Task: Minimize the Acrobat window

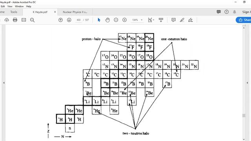Action: (x=235, y=2)
